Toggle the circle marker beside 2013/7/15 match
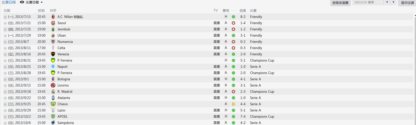Image resolution: width=416 pixels, height=125 pixels. [x=5, y=17]
